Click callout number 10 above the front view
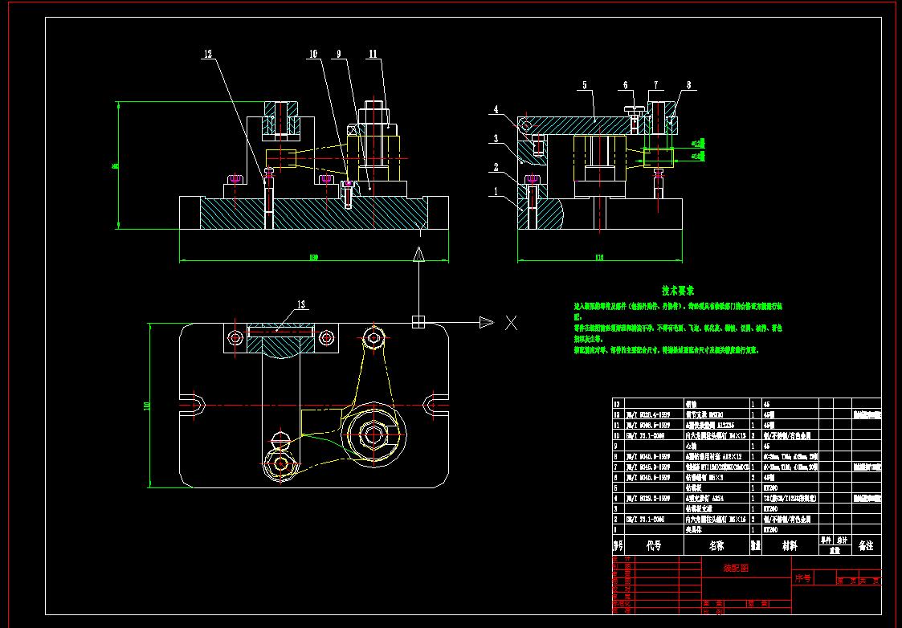This screenshot has width=902, height=628. pos(313,54)
